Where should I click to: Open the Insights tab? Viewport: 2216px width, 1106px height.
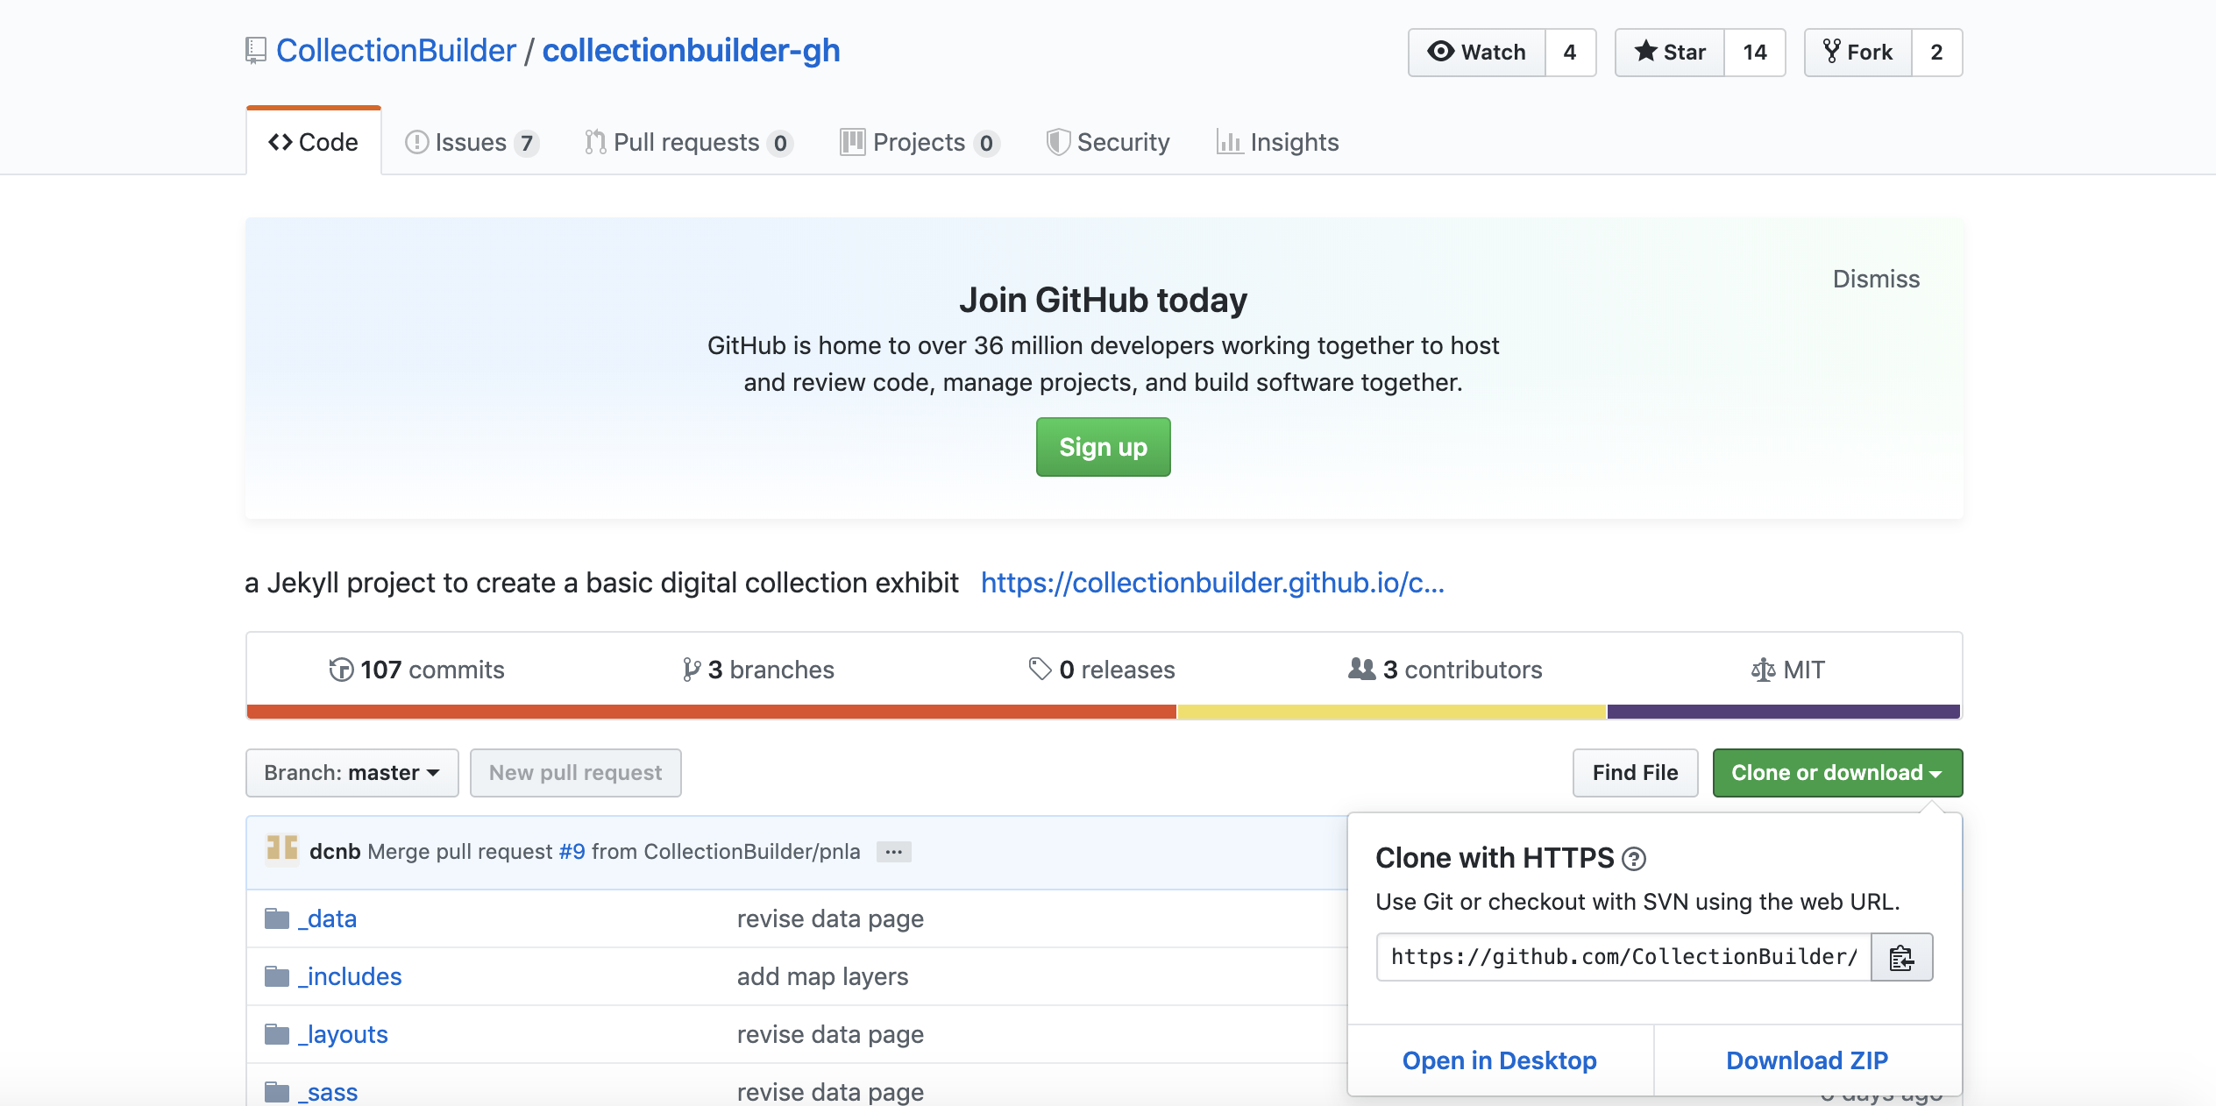tap(1277, 142)
